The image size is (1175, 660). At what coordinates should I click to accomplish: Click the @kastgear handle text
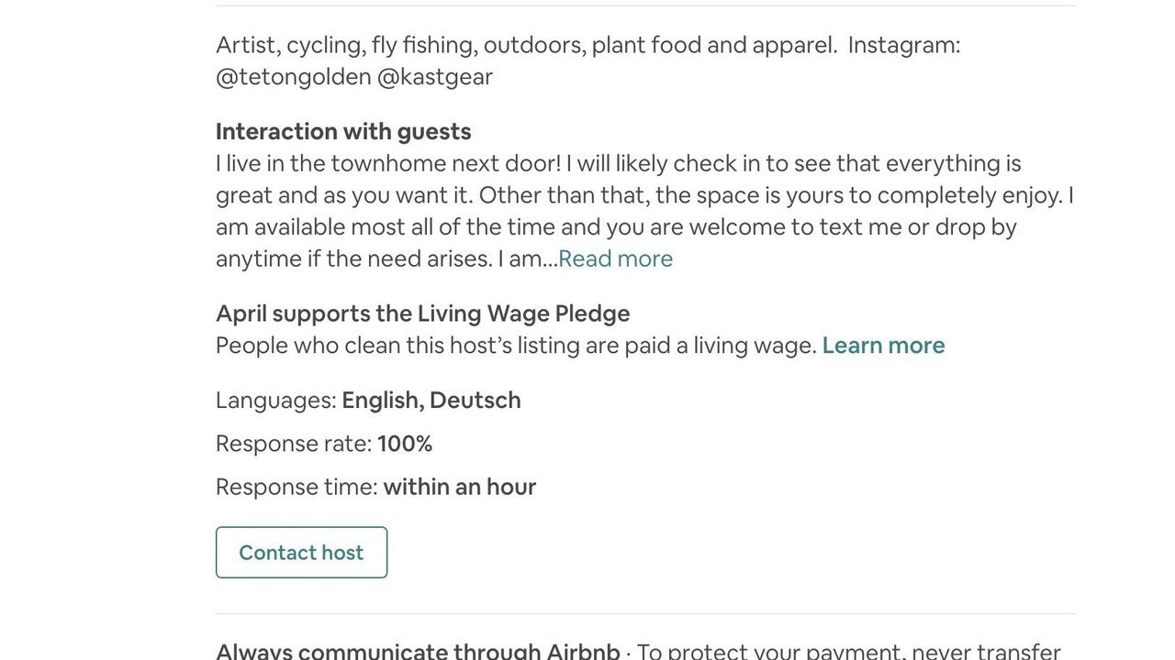[435, 77]
